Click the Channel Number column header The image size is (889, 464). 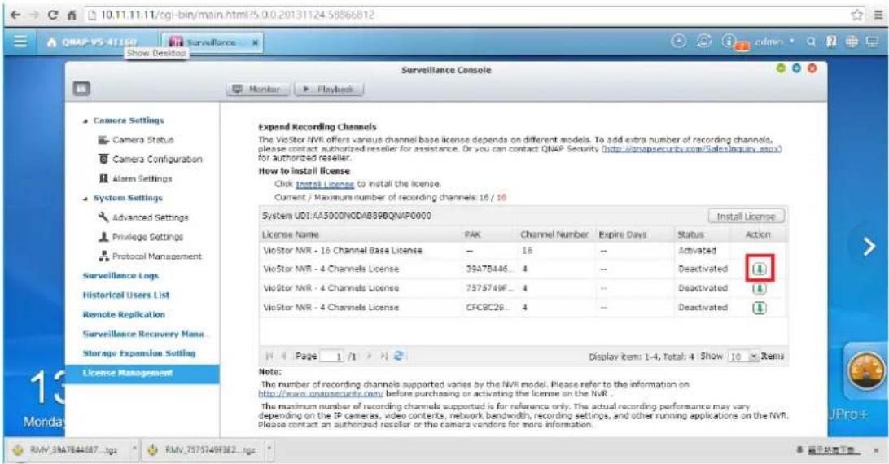click(x=554, y=234)
